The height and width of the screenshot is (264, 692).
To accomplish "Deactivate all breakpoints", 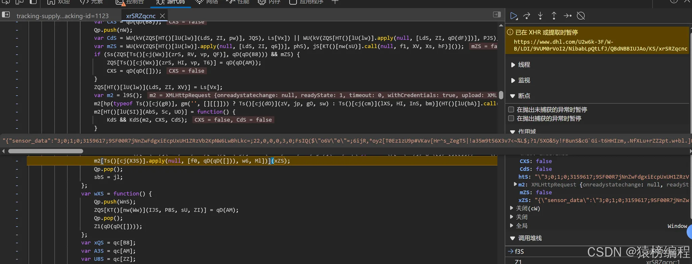I will tap(581, 16).
